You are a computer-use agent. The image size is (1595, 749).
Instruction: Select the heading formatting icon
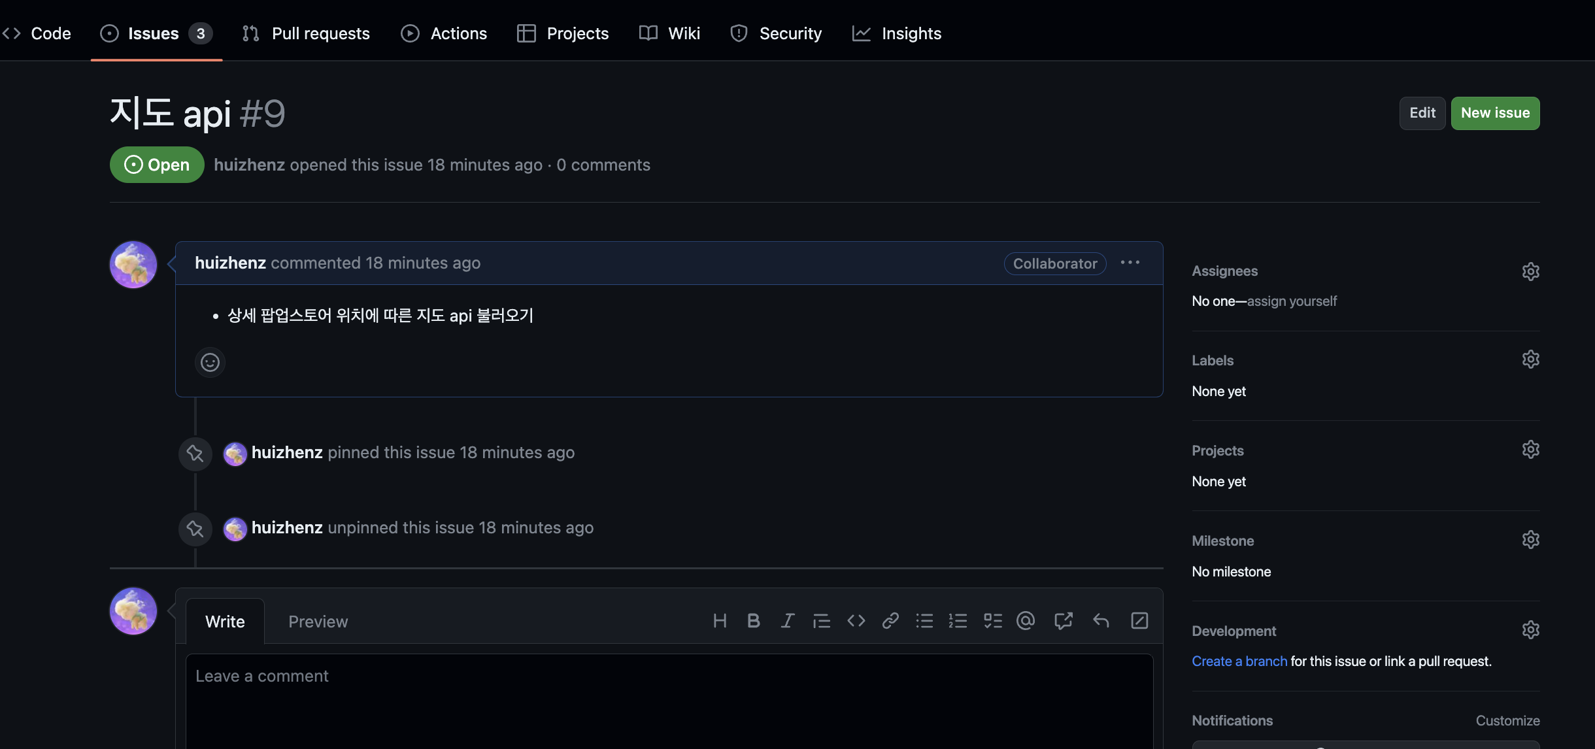click(720, 621)
